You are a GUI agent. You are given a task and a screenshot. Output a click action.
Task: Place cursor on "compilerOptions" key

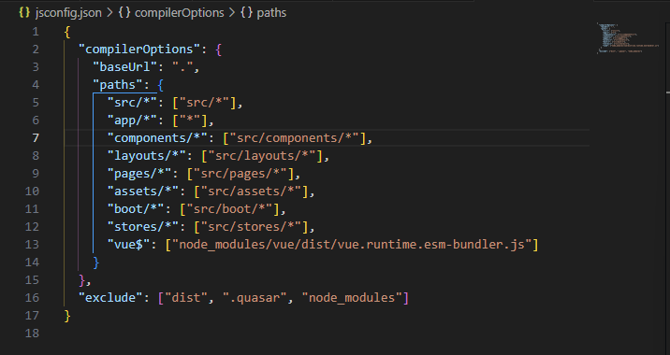139,50
